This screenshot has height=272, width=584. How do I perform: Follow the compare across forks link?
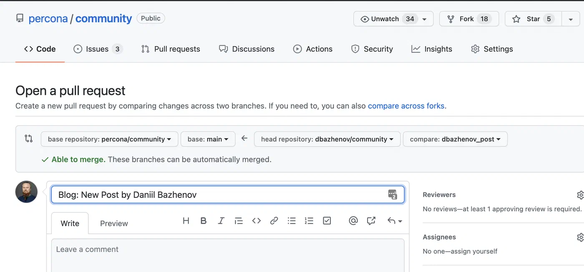pos(406,106)
